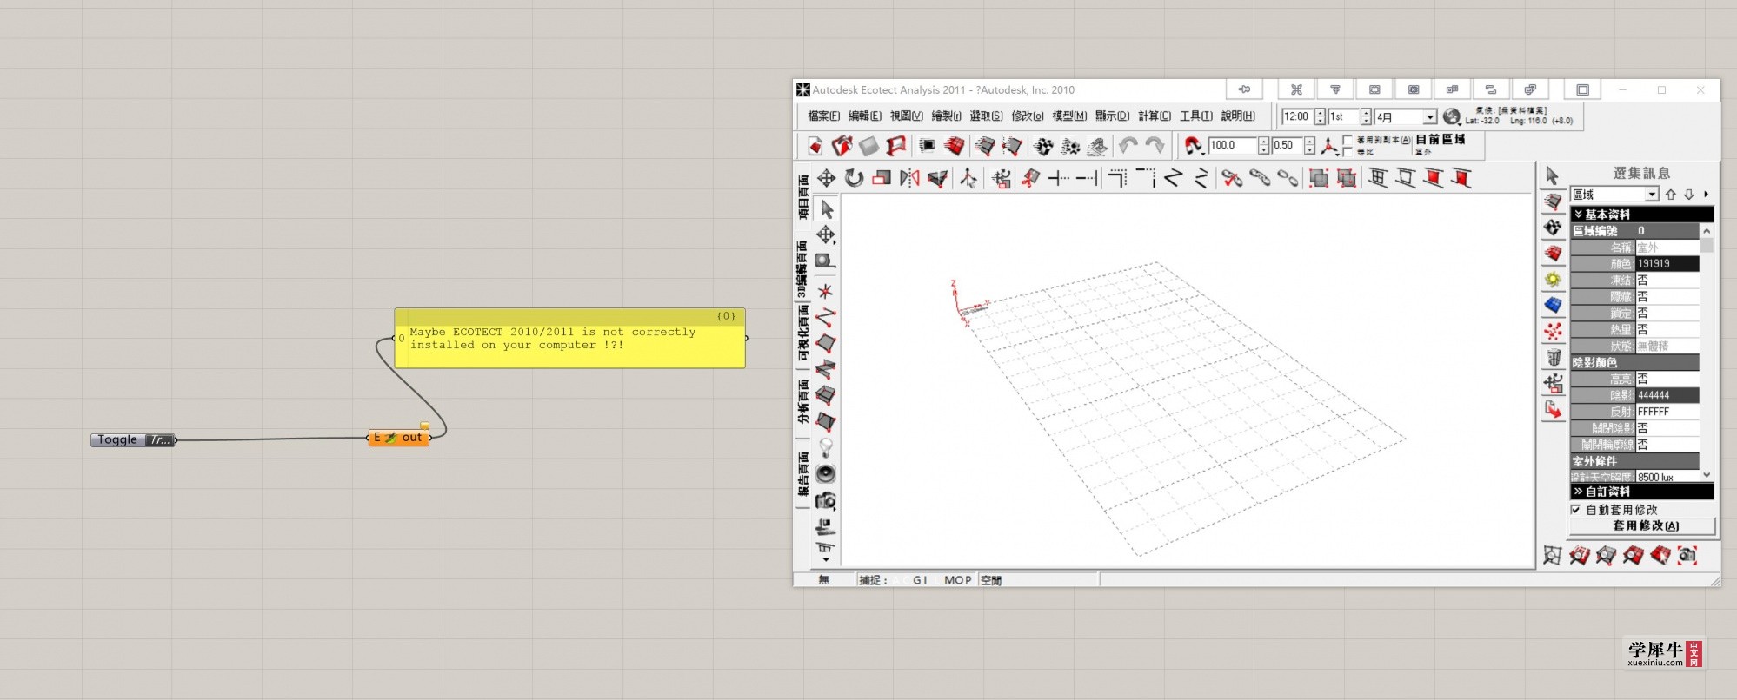Enable the 套用到副本(A) checkbox
The image size is (1737, 700).
pos(1348,140)
